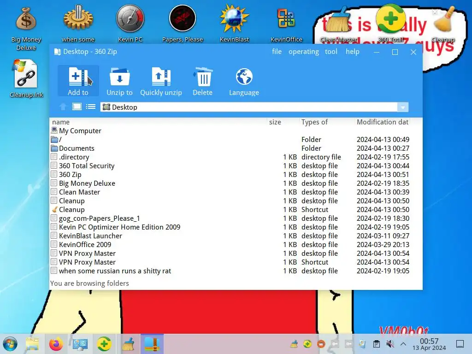Viewport: 472px width, 354px height.
Task: Switch to list view mode
Action: tap(91, 106)
